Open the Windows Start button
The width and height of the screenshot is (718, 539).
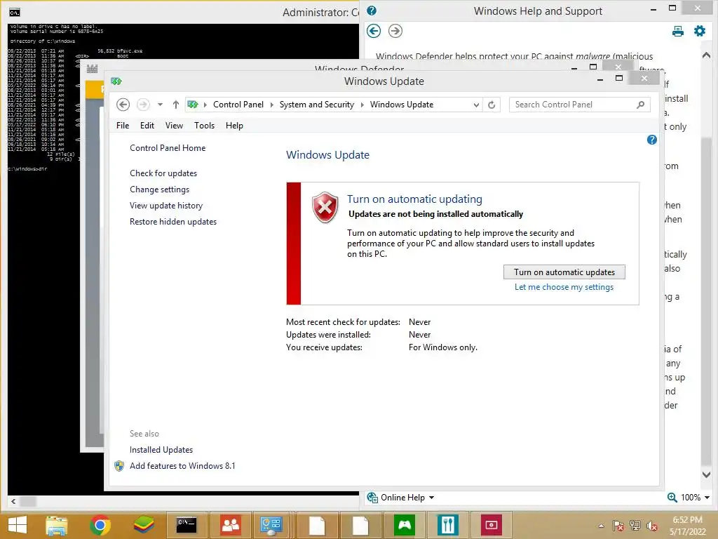[x=18, y=525]
